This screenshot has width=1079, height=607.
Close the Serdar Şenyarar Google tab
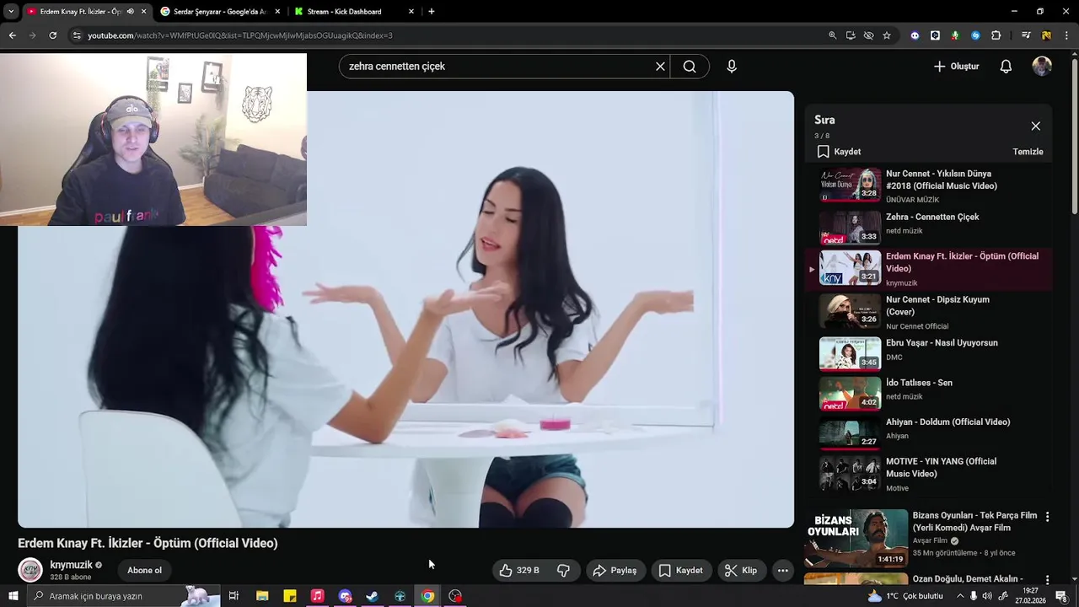(277, 12)
